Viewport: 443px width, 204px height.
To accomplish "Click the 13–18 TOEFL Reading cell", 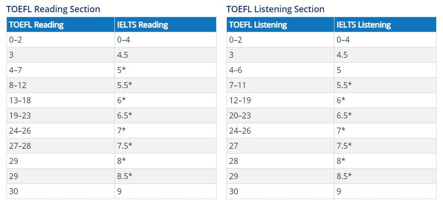I will tap(61, 101).
